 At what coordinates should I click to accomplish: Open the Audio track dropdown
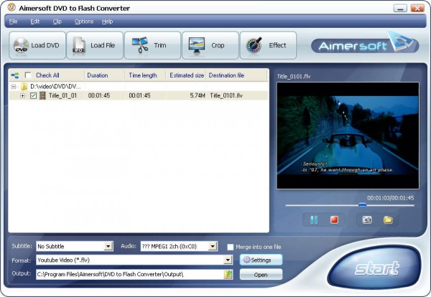pos(213,246)
